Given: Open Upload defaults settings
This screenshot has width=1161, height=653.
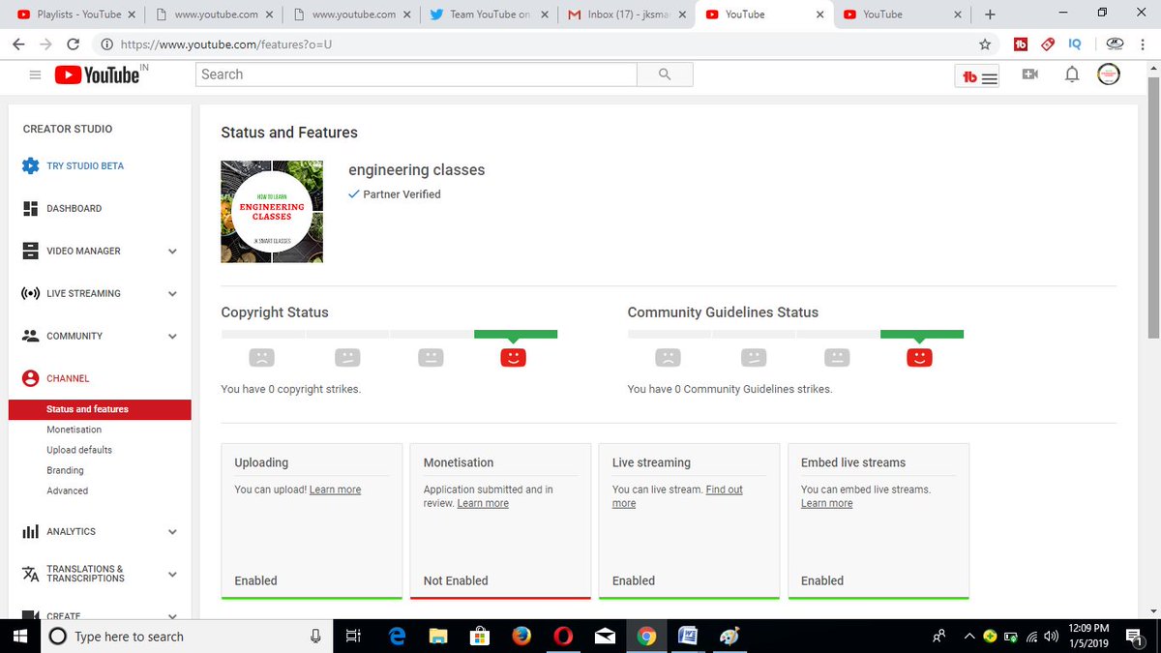Looking at the screenshot, I should point(79,450).
